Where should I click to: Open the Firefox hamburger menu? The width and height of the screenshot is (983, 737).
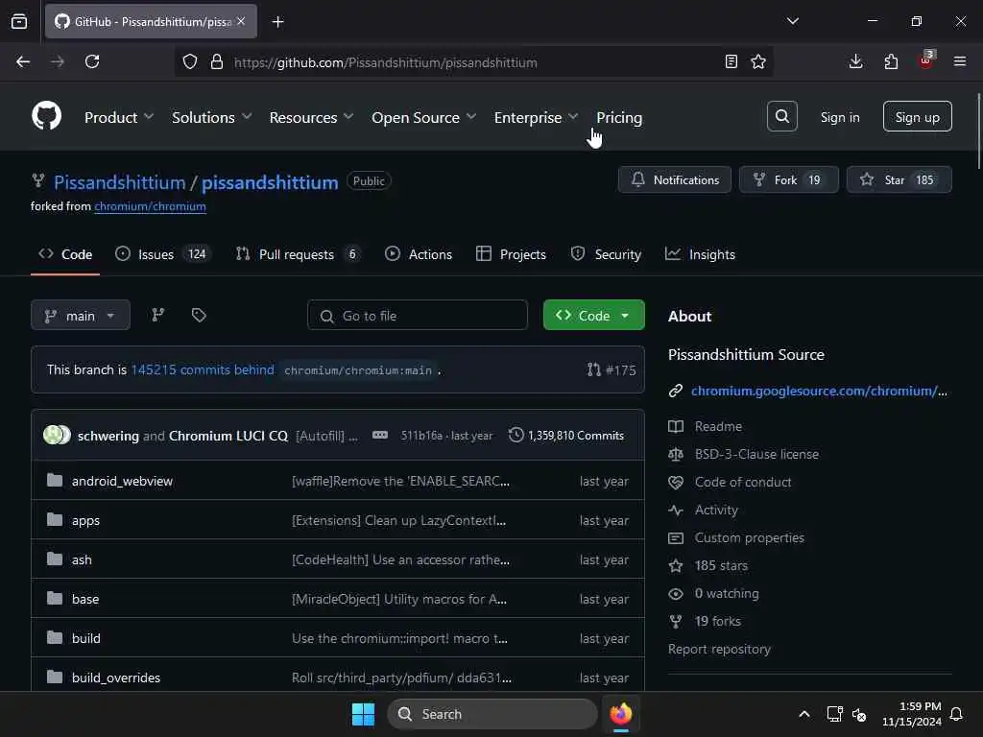(960, 62)
